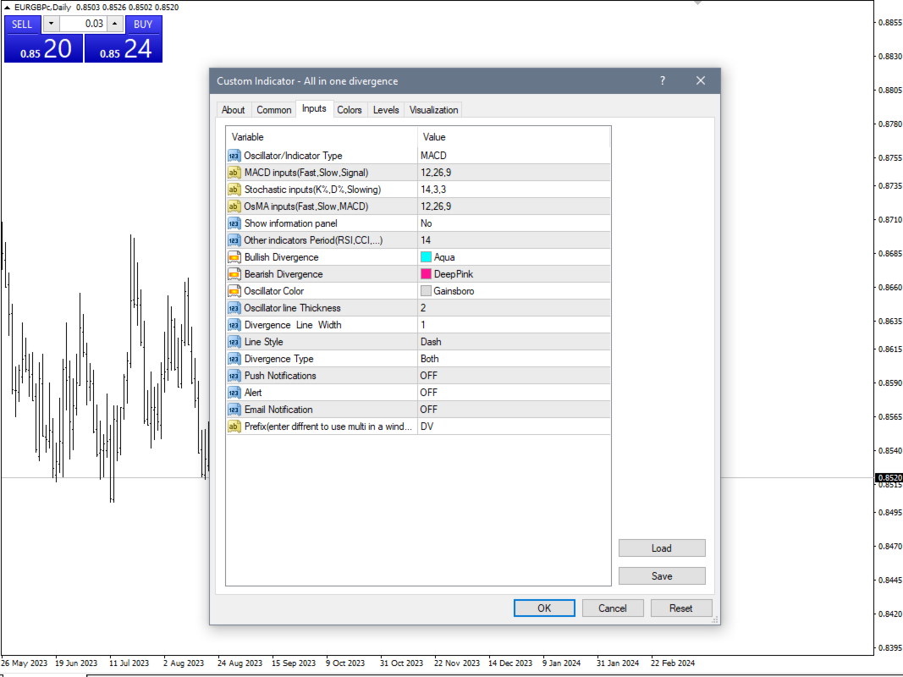903x677 pixels.
Task: Click the sell price 0.85 20 tile
Action: tap(44, 48)
